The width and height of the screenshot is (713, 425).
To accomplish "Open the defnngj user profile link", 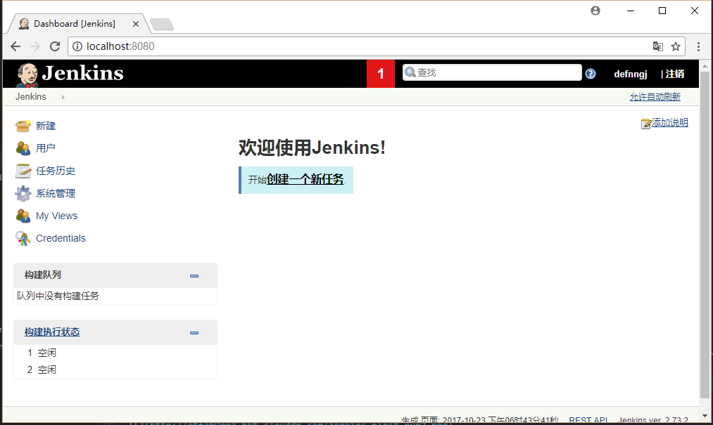I will coord(630,74).
